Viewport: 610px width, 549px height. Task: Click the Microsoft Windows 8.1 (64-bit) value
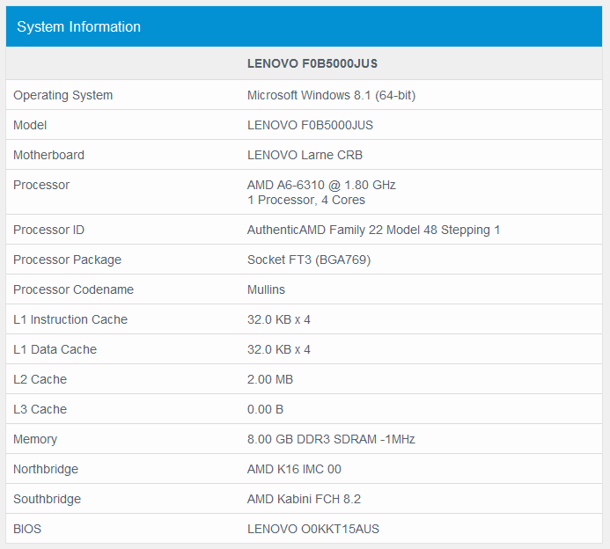tap(331, 95)
